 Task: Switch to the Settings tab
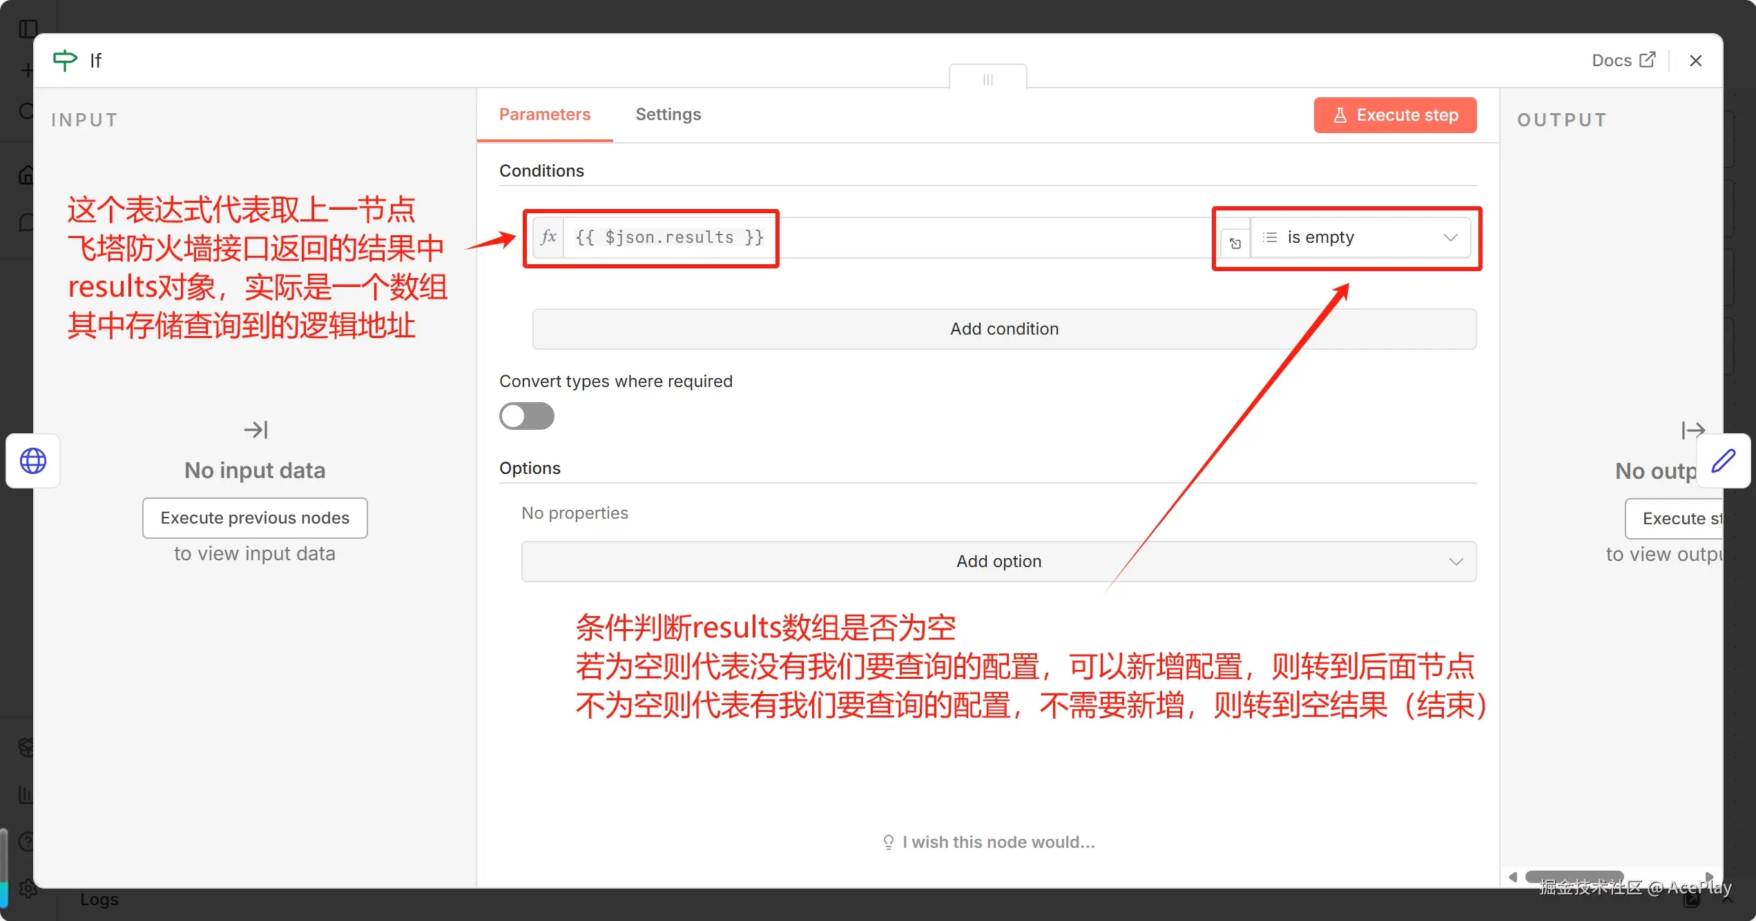point(668,115)
